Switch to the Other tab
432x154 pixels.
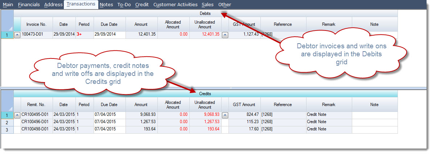(x=225, y=5)
